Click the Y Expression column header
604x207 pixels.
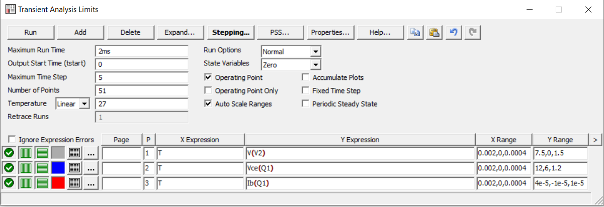point(360,140)
